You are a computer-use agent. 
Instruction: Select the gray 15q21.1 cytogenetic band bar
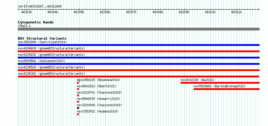[x=139, y=29]
